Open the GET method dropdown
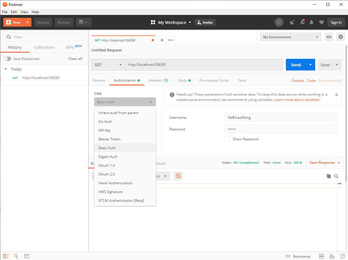This screenshot has height=260, width=348. [x=108, y=65]
